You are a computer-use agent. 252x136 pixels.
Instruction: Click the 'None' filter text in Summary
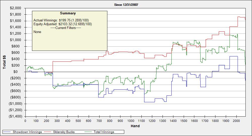(x=37, y=32)
